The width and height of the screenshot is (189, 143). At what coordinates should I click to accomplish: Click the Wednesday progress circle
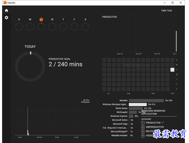52,27
